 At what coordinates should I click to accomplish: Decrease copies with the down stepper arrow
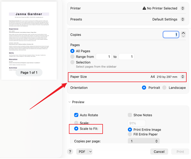tap(183, 36)
